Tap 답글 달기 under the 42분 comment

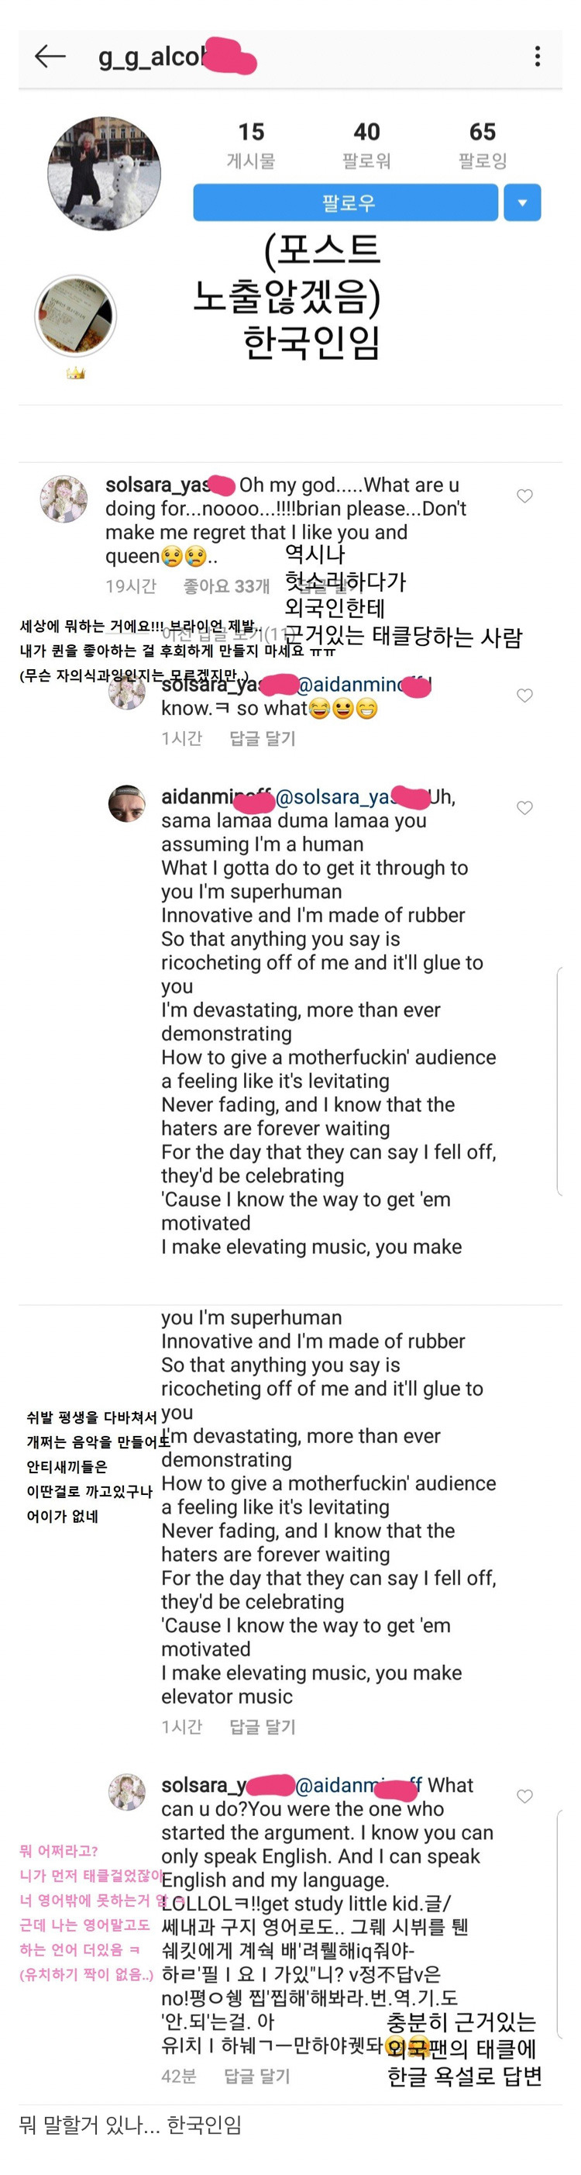coord(256,2076)
